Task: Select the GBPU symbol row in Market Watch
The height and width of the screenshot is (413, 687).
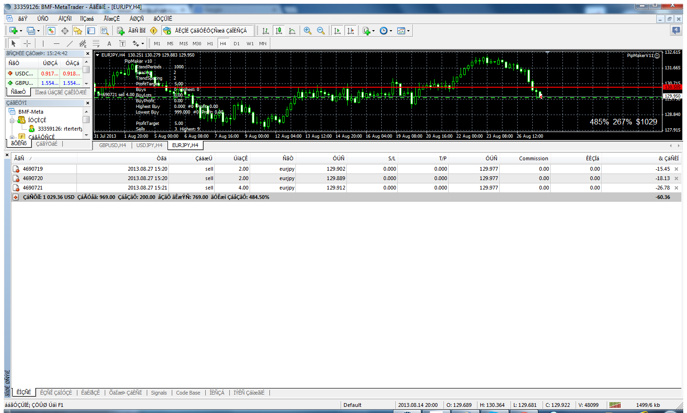Action: [44, 83]
